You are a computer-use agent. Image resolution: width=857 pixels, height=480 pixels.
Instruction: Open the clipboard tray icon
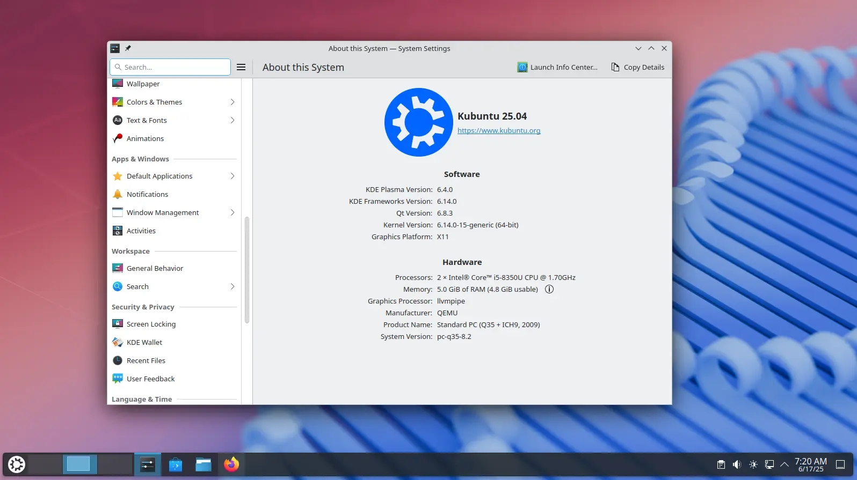coord(721,464)
